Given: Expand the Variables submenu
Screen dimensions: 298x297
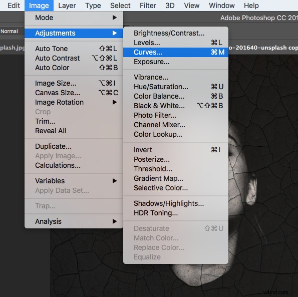Looking at the screenshot, I should coord(74,181).
